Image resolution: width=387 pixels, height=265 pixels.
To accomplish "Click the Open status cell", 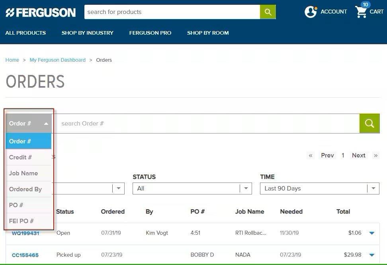I will 63,233.
